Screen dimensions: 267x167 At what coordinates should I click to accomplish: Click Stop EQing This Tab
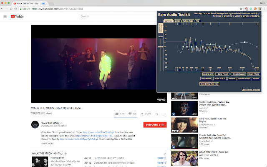click(x=209, y=84)
